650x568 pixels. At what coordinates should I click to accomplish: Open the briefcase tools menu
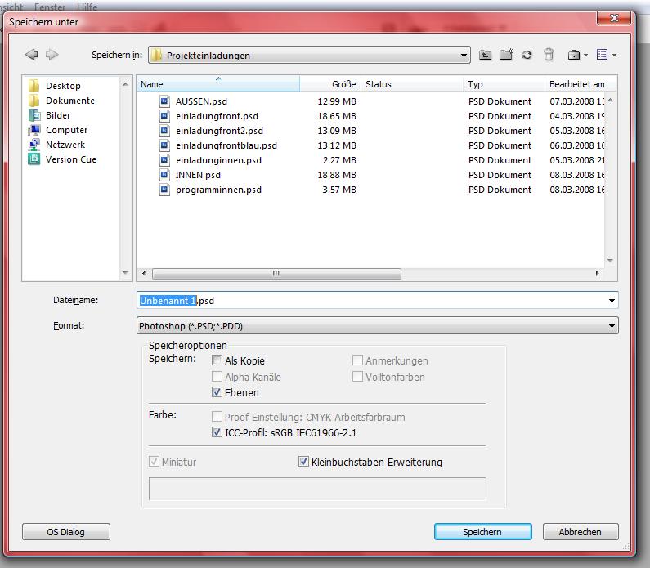577,55
